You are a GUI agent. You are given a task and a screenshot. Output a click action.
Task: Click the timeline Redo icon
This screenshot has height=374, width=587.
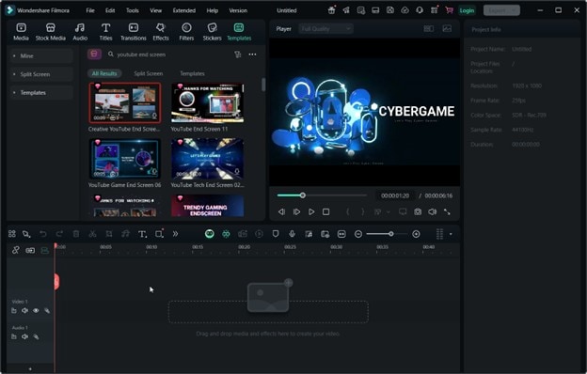click(x=59, y=234)
